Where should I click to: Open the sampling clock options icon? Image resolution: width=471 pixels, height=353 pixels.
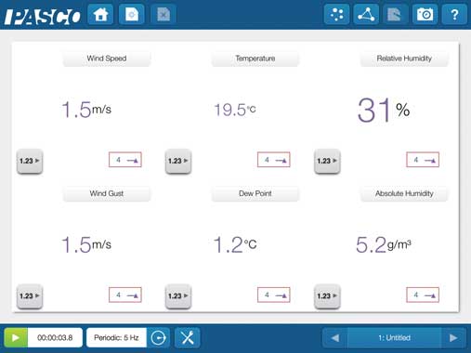point(158,337)
